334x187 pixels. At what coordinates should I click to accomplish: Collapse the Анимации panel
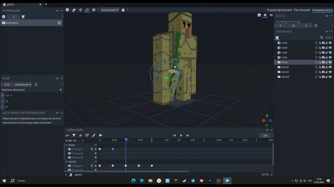click(x=62, y=10)
